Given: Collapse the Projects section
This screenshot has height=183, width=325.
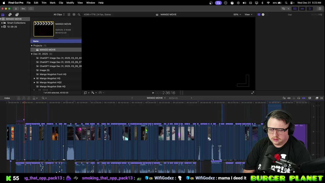Looking at the screenshot, I should coord(32,46).
